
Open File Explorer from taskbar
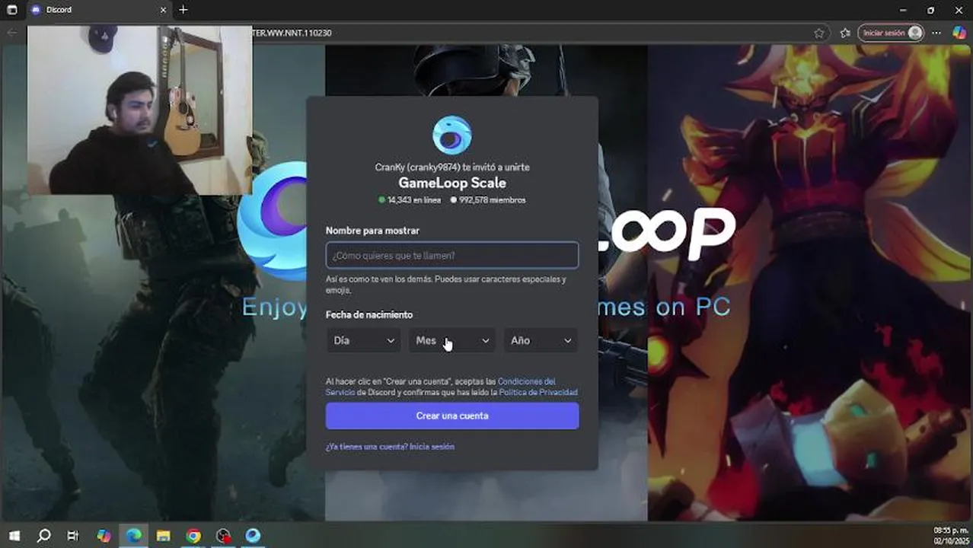pos(163,536)
